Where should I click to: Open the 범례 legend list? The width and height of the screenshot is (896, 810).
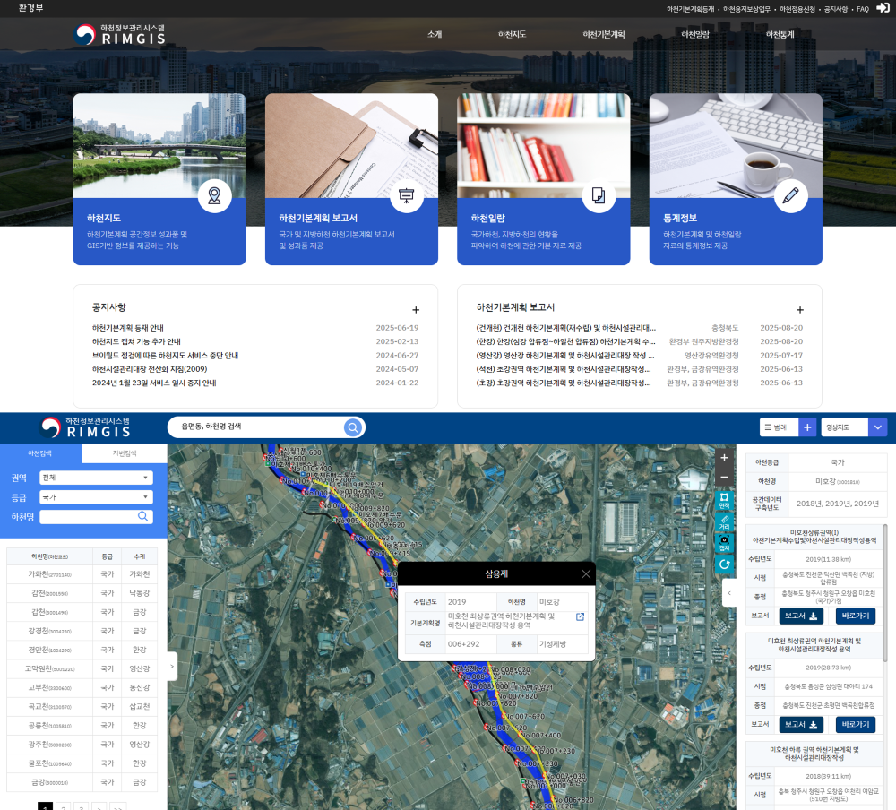pos(779,427)
